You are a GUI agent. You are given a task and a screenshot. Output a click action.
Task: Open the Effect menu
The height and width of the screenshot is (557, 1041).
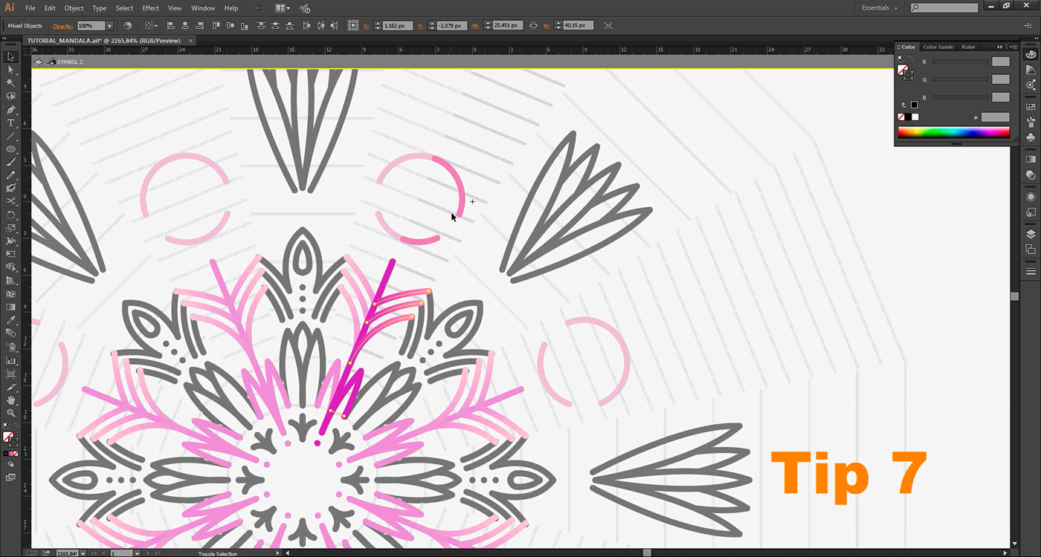point(151,8)
